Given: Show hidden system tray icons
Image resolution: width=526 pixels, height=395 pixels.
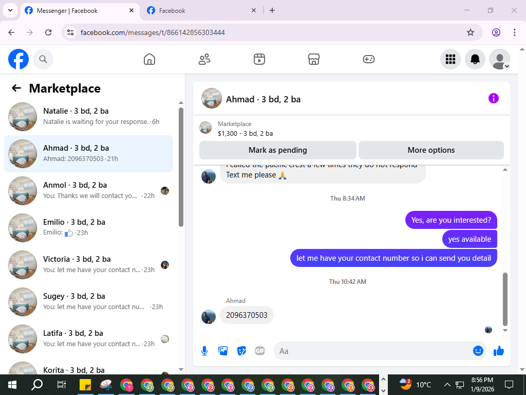Looking at the screenshot, I should click(447, 385).
